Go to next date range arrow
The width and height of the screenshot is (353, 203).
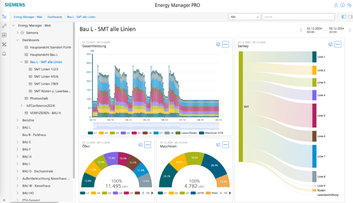click(350, 30)
